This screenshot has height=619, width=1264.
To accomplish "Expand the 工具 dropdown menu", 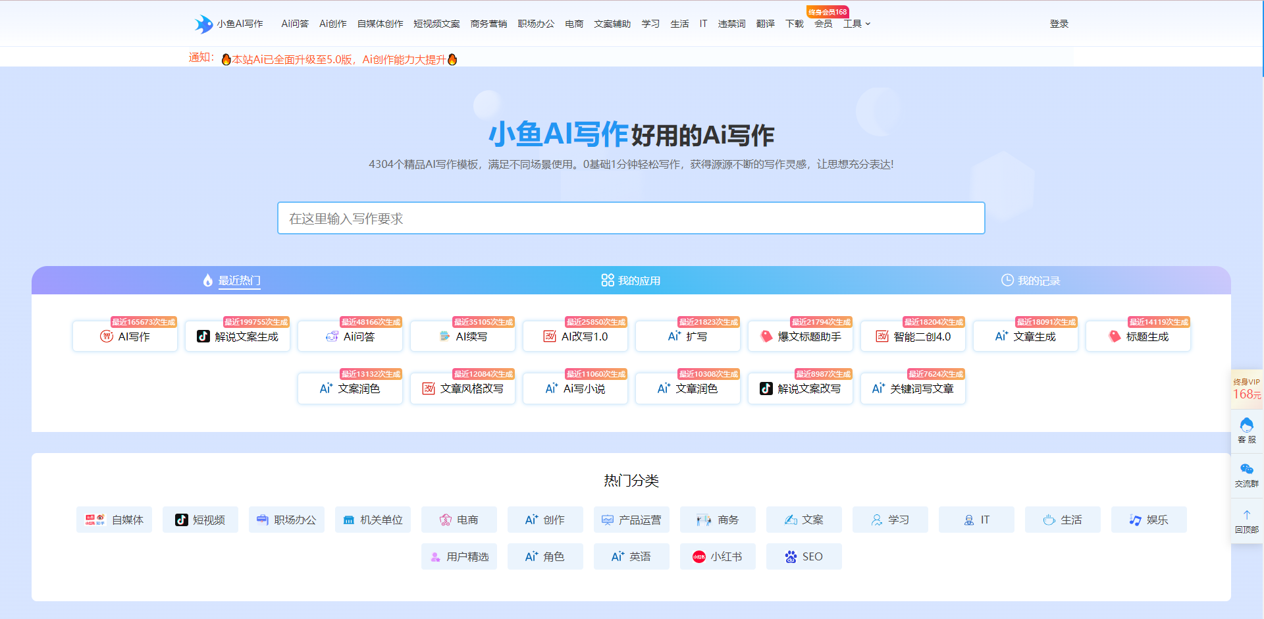I will pos(856,24).
